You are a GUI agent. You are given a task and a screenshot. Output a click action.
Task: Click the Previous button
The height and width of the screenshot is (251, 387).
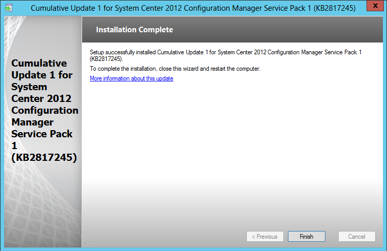point(265,237)
